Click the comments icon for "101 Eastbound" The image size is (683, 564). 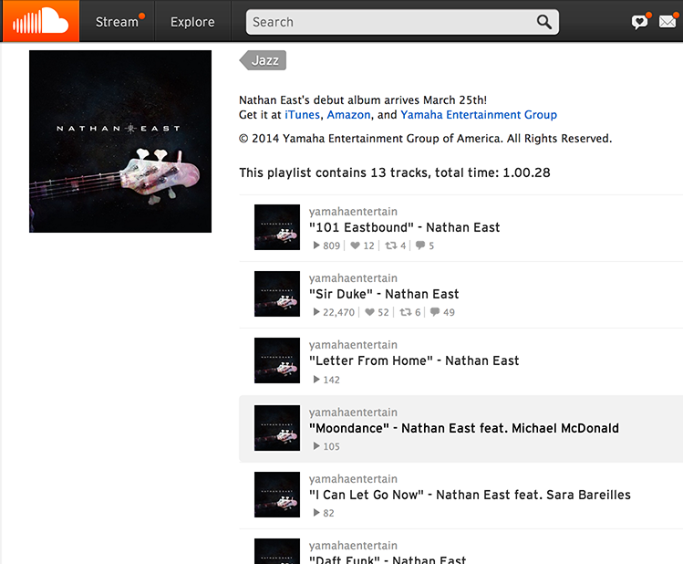pyautogui.click(x=420, y=245)
